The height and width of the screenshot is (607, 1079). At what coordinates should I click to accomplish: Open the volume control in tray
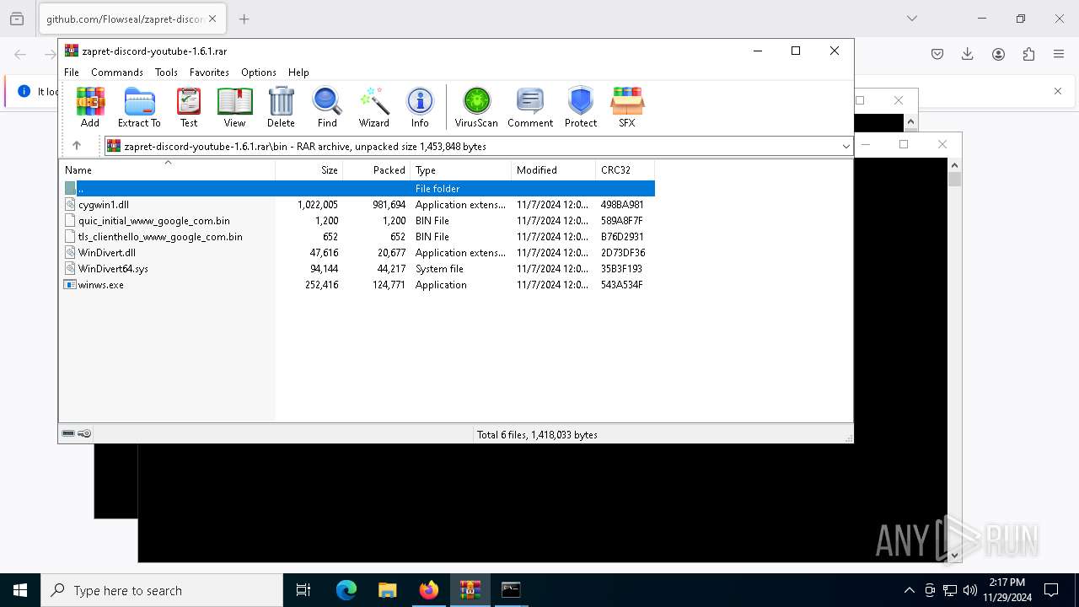[x=970, y=590]
